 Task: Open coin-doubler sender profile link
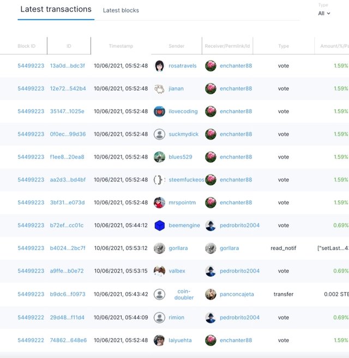[184, 295]
